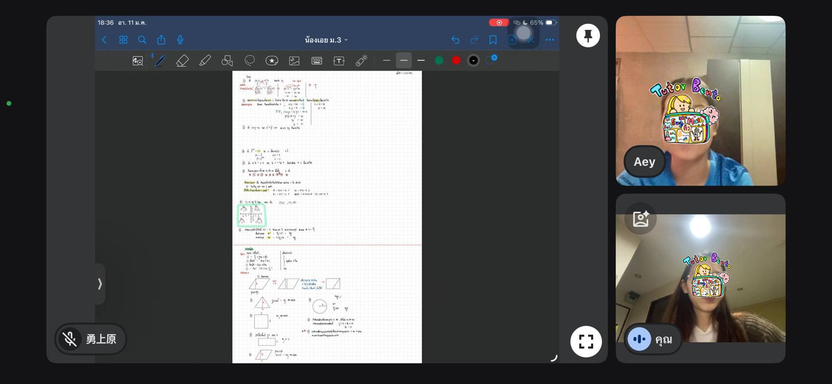Select Aey's video tile
Image resolution: width=832 pixels, height=384 pixels.
[x=700, y=101]
